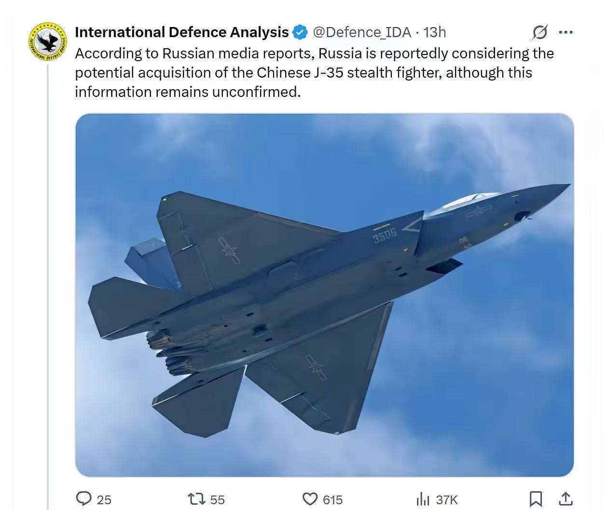Click the blue verified checkmark badge
The width and height of the screenshot is (607, 510).
click(x=300, y=32)
